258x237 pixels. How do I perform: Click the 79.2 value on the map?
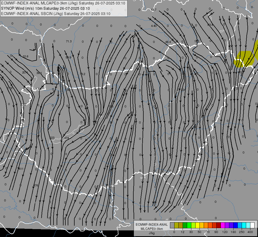pos(82,74)
